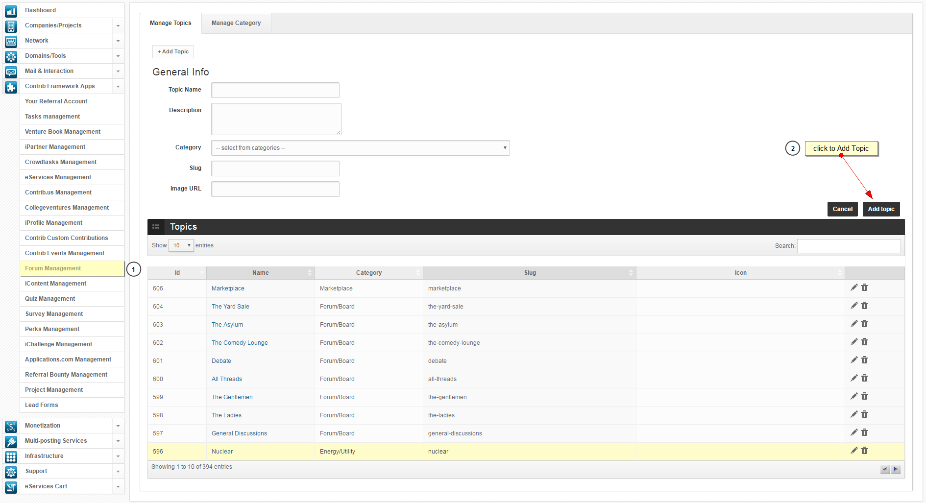The height and width of the screenshot is (503, 926).
Task: Focus the Description text area
Action: coord(276,119)
